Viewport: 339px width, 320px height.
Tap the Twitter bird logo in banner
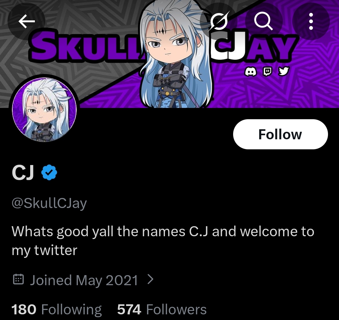pyautogui.click(x=283, y=71)
